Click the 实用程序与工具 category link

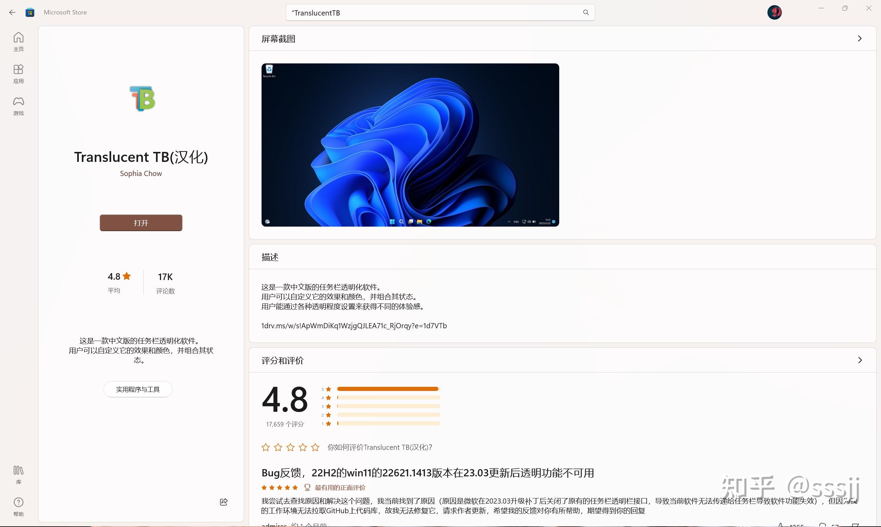point(138,389)
